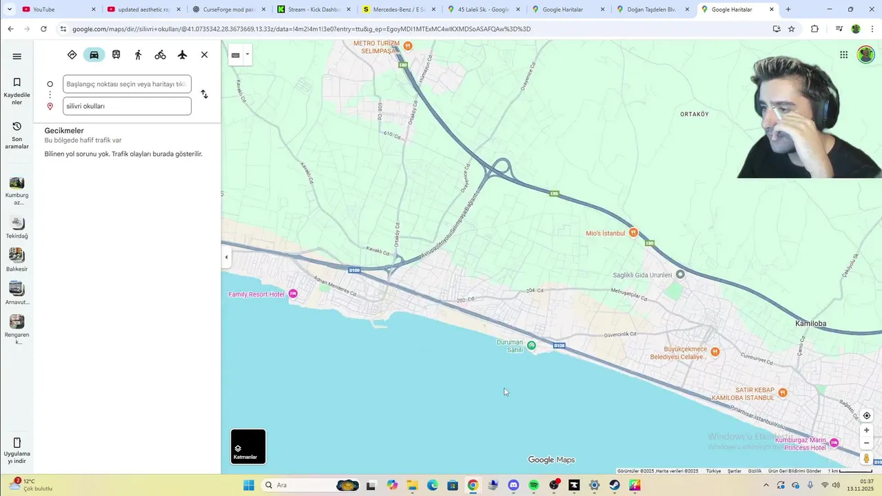Click the address bar URL
882x496 pixels.
pyautogui.click(x=301, y=29)
